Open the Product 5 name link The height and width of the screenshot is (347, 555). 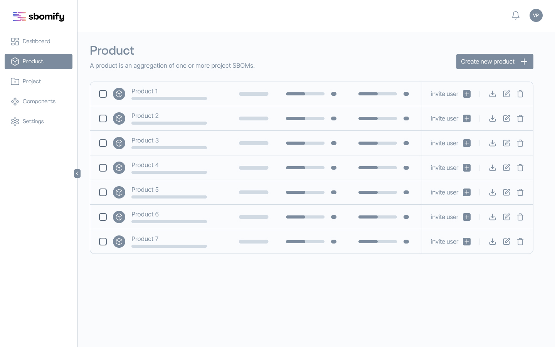145,190
